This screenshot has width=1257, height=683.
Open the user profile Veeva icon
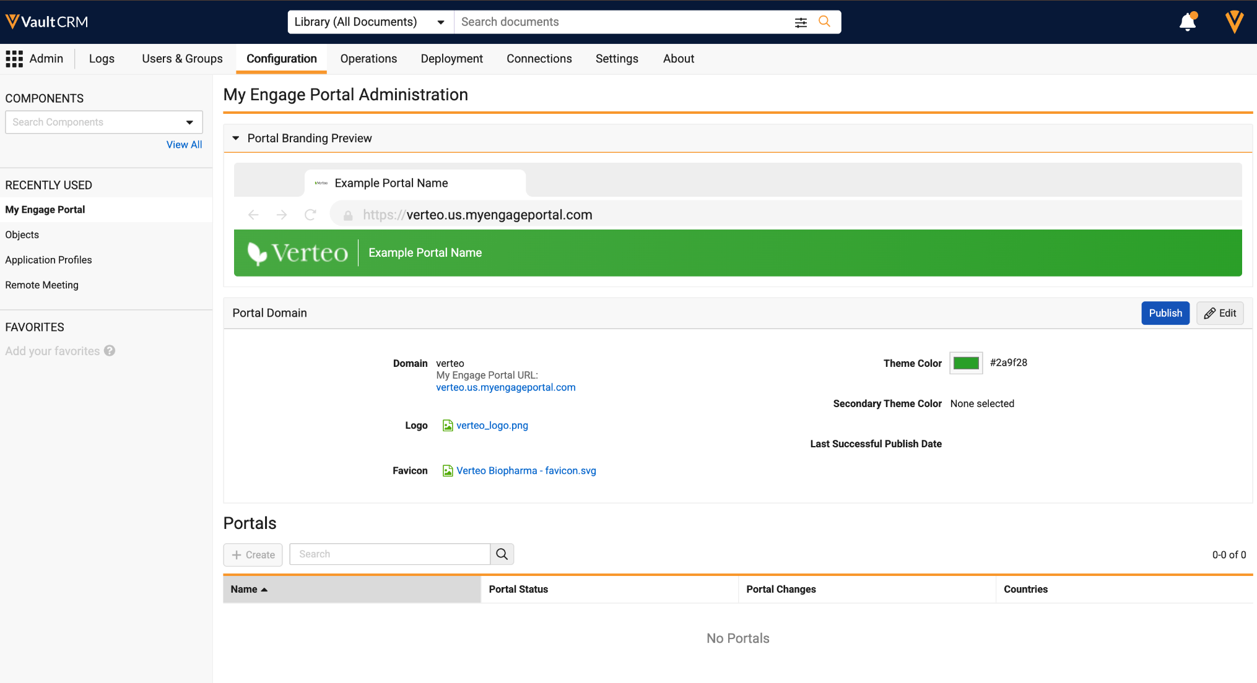coord(1234,22)
